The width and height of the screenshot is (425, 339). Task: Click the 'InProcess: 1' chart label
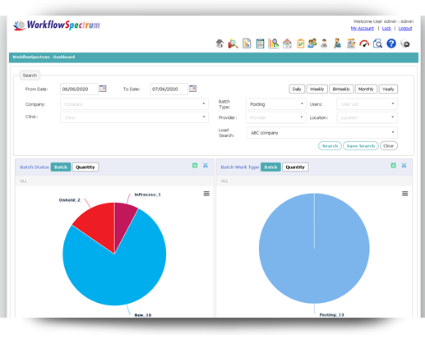(147, 195)
